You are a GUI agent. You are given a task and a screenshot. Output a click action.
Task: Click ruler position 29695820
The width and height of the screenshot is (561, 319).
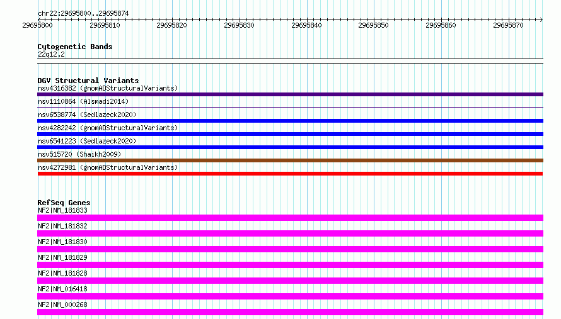(171, 25)
